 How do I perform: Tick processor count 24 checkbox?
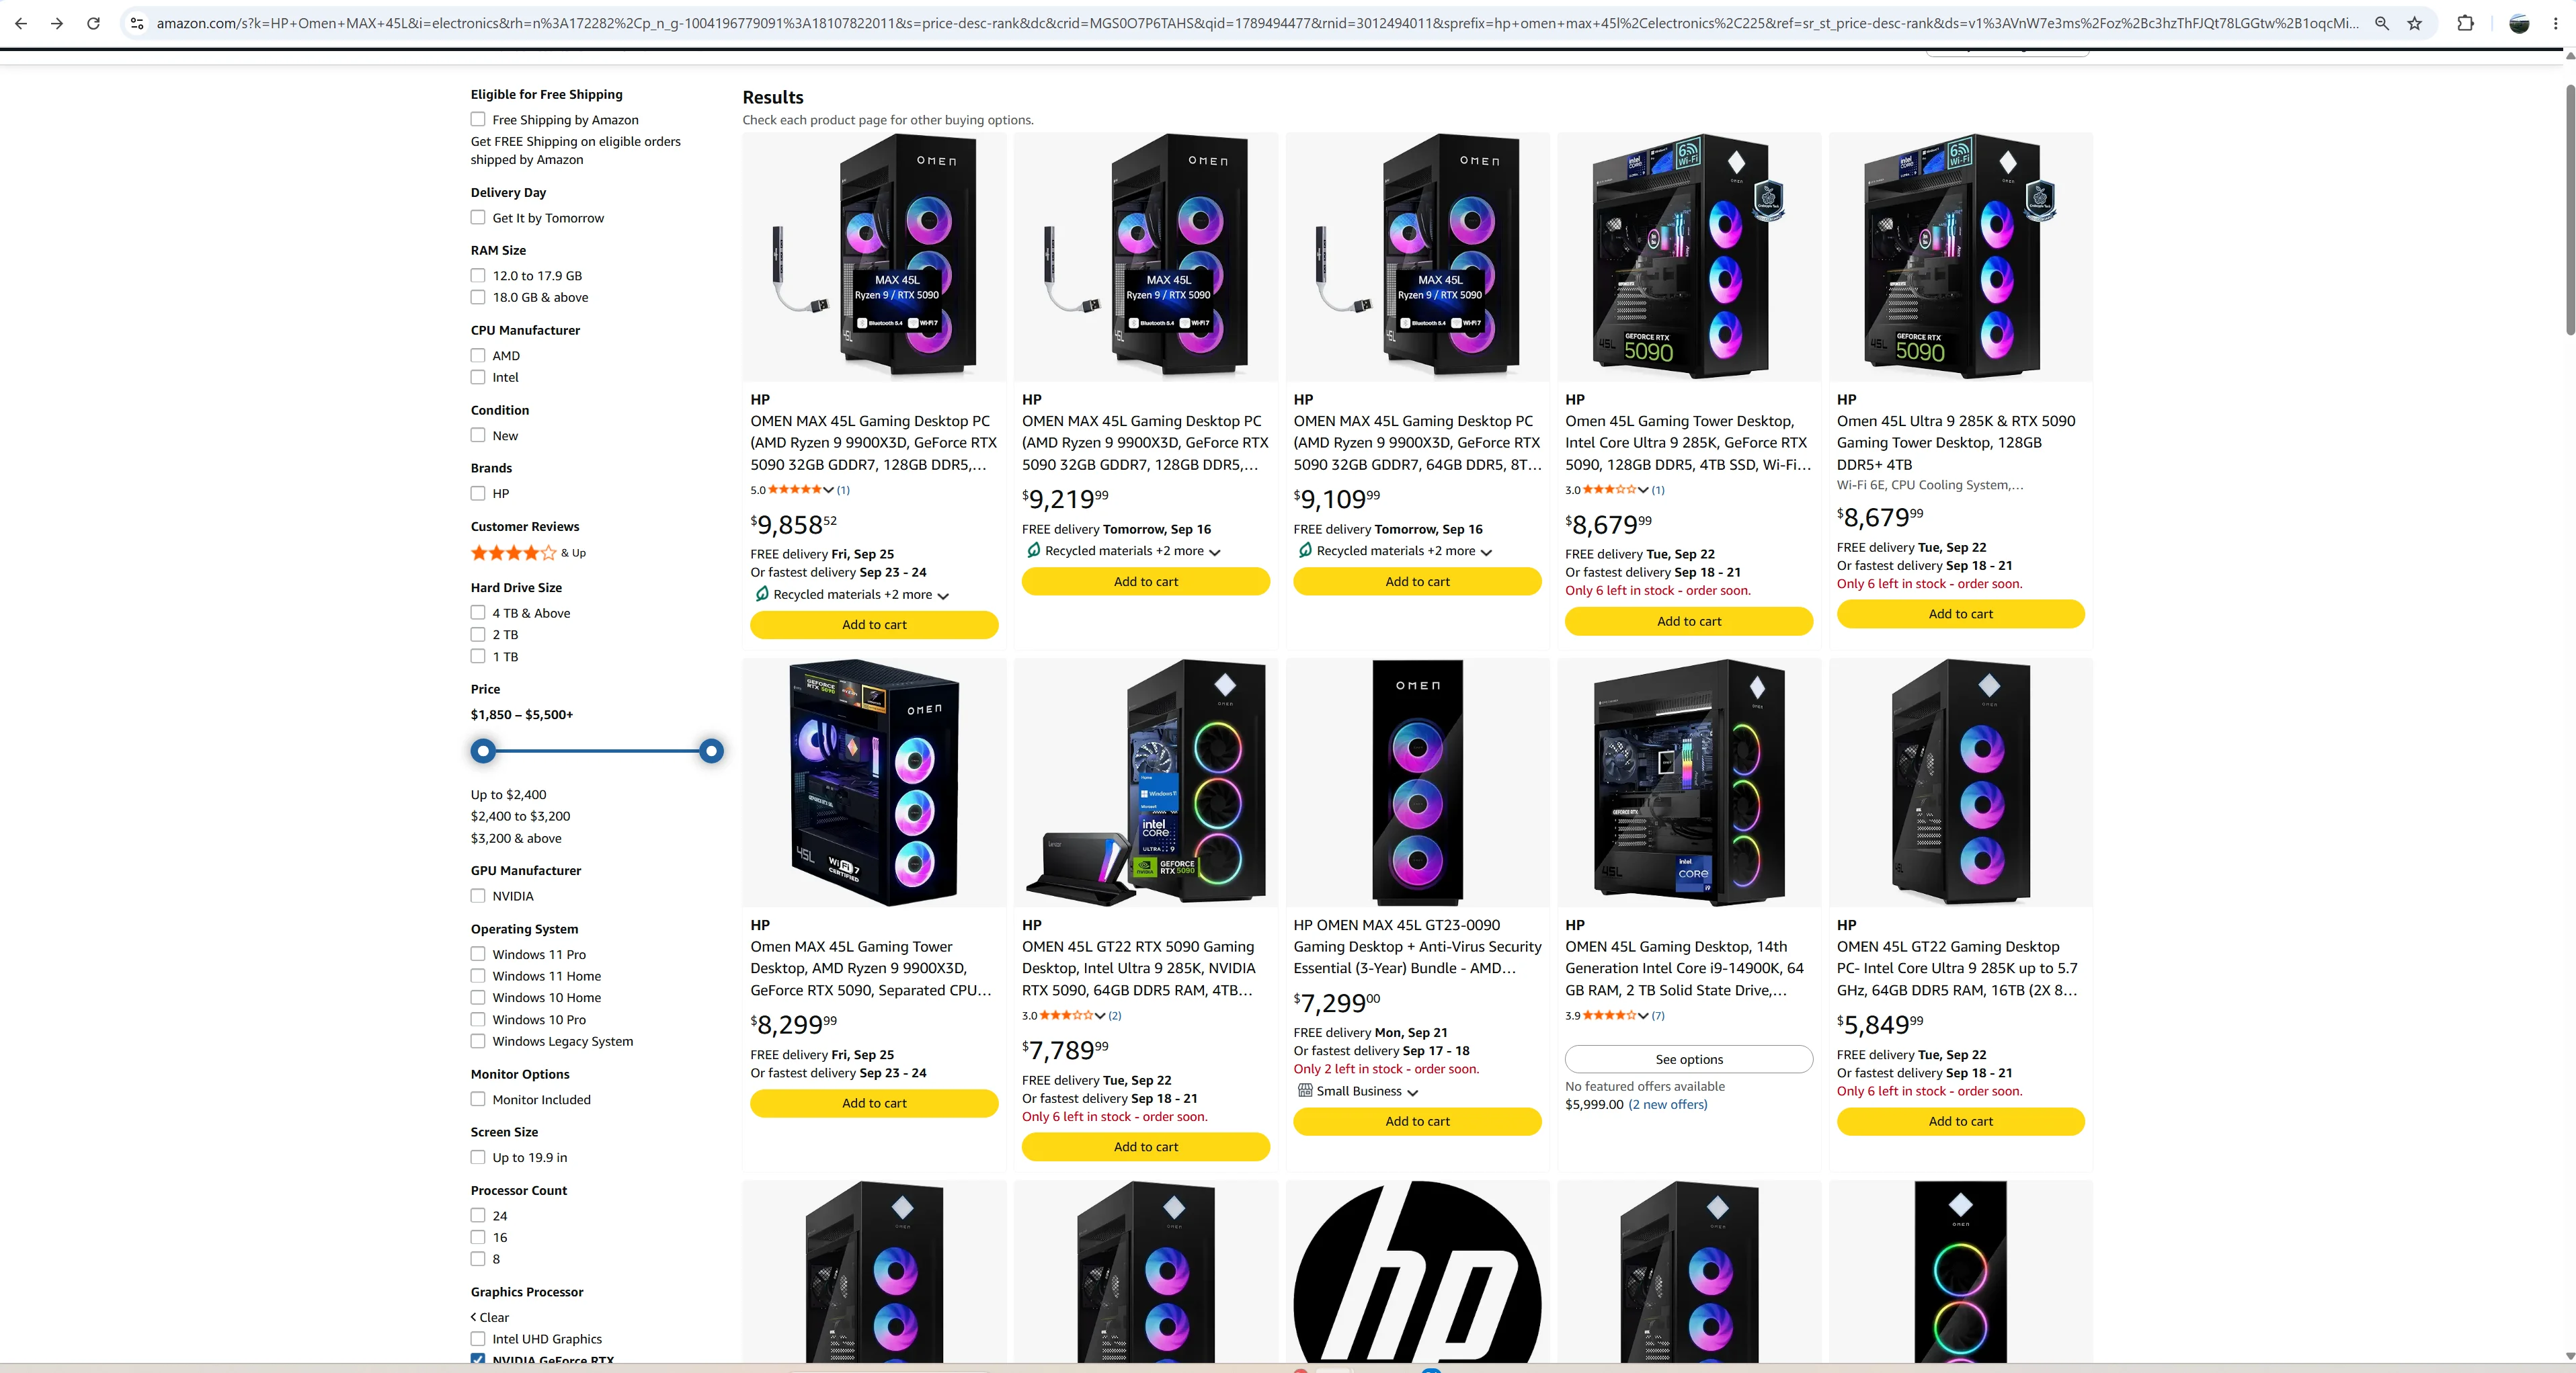coord(478,1216)
